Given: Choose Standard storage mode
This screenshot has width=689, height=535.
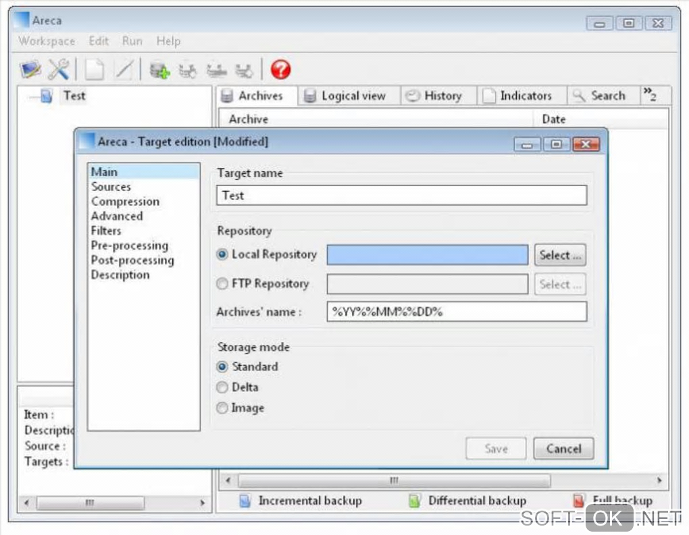Looking at the screenshot, I should [x=222, y=366].
